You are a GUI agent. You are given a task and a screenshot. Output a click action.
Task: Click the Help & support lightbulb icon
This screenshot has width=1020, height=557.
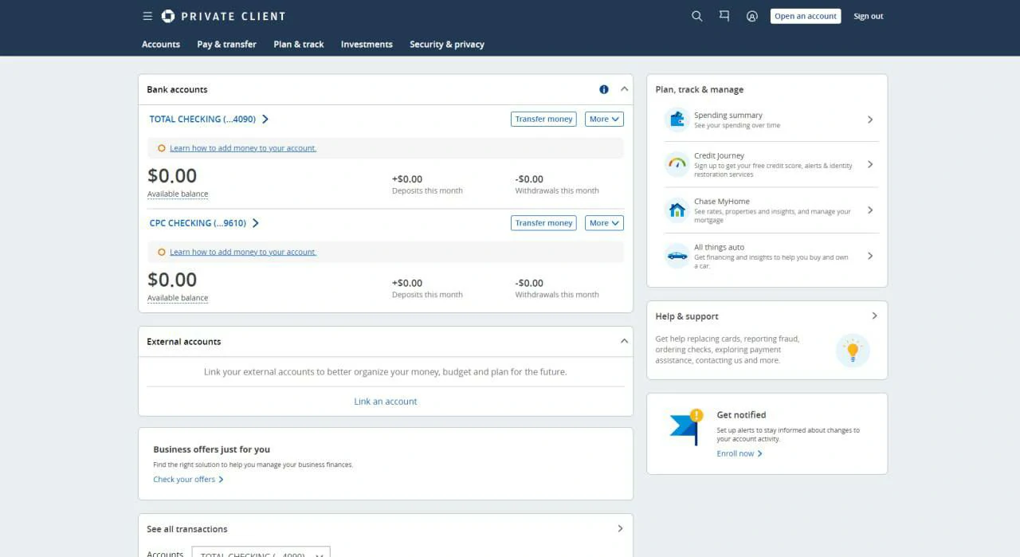[853, 350]
